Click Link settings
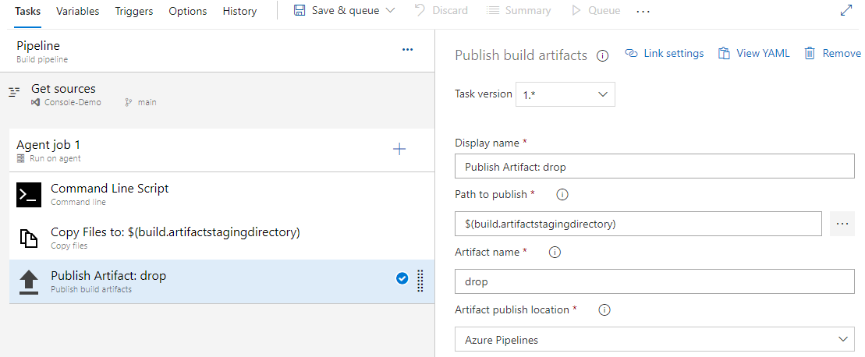865x357 pixels. pos(665,54)
